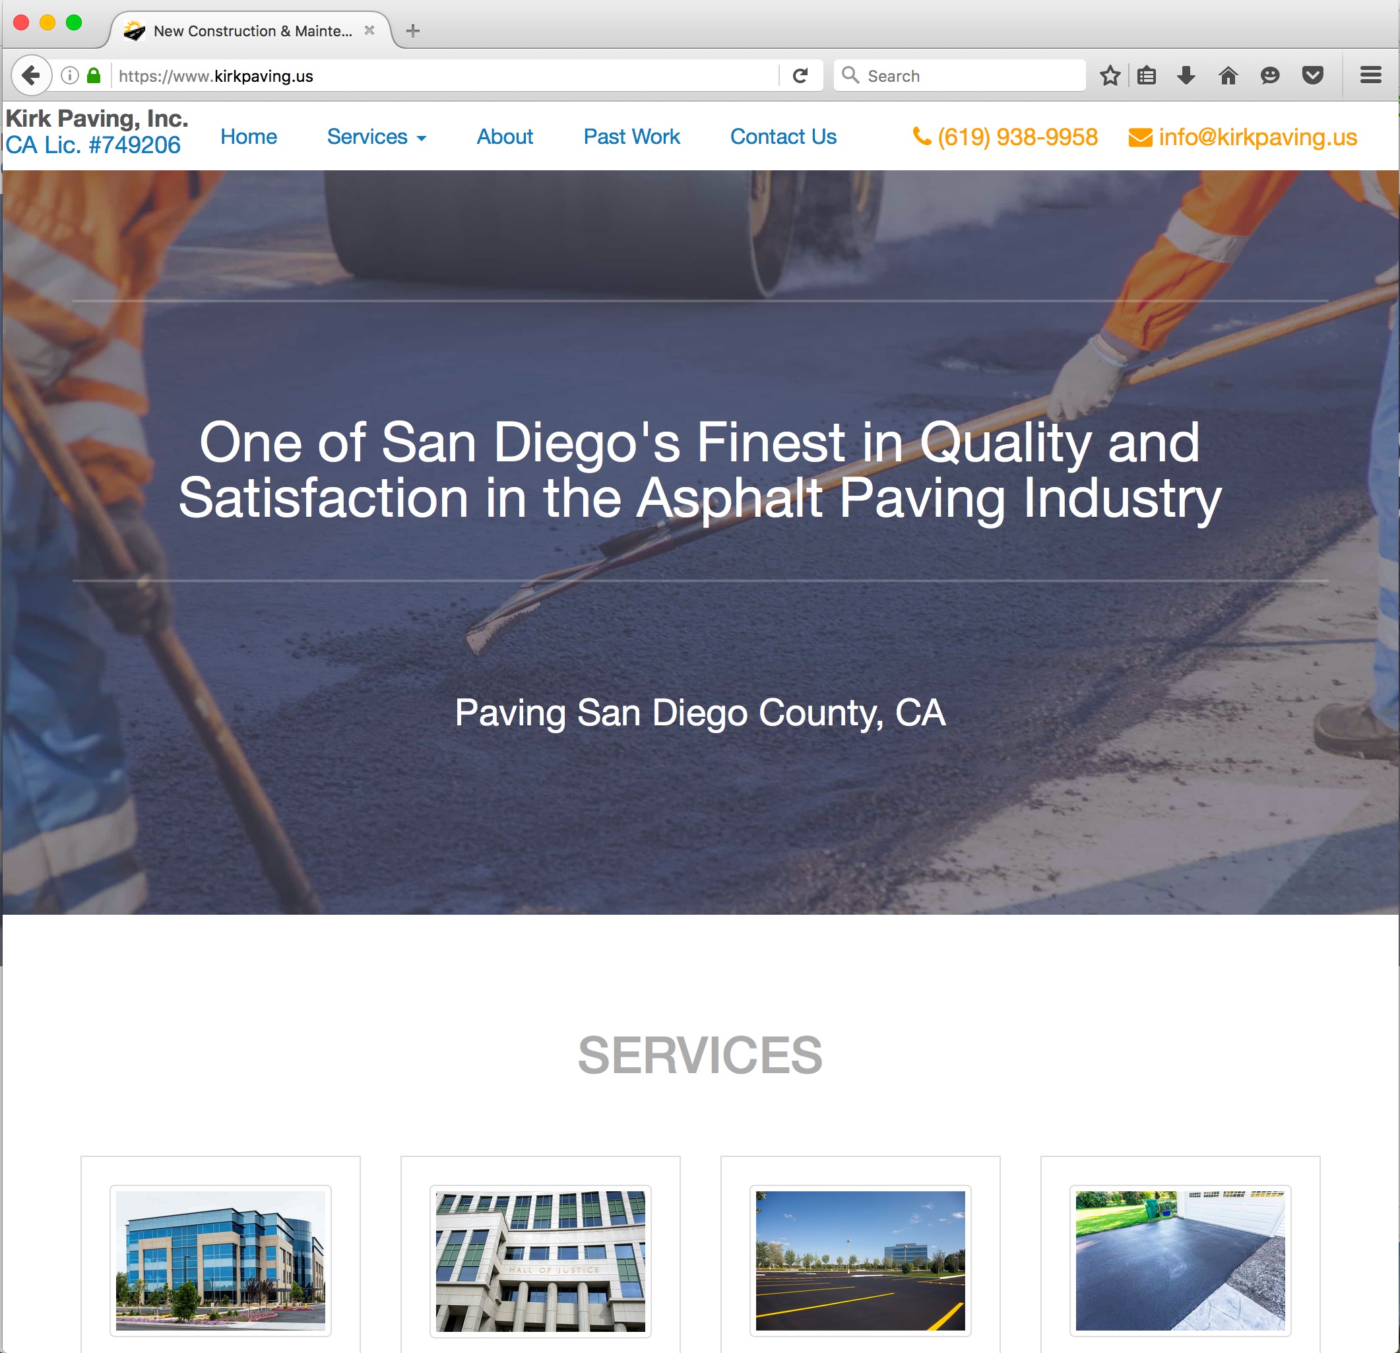Open the hamburger browser menu
Viewport: 1400px width, 1353px height.
click(1370, 75)
